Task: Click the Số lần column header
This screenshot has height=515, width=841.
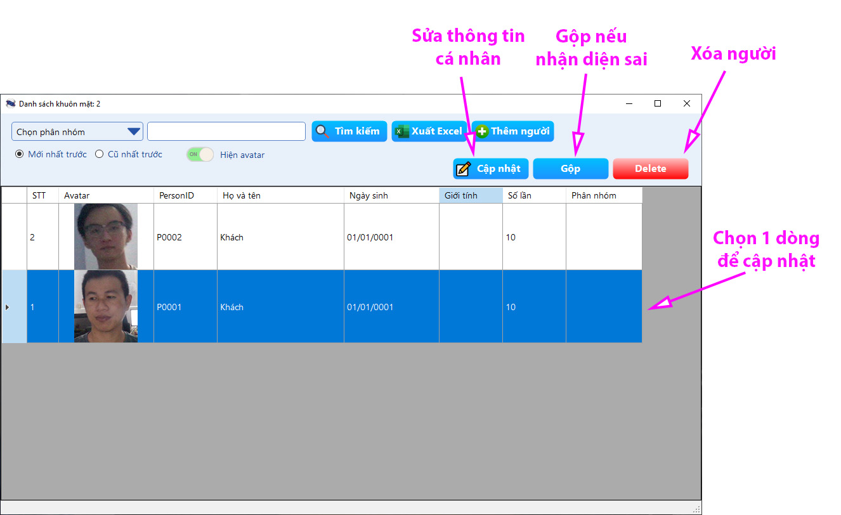Action: [533, 195]
